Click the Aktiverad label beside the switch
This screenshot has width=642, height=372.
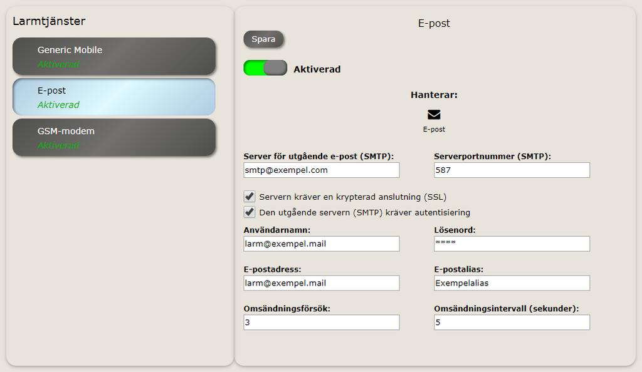(x=317, y=69)
